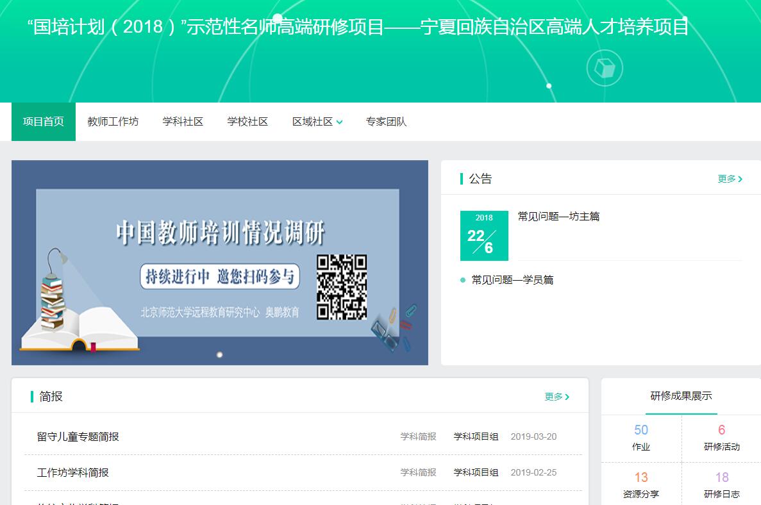Click 学科简报 tag on 工作坊学科简报 row

click(x=418, y=472)
